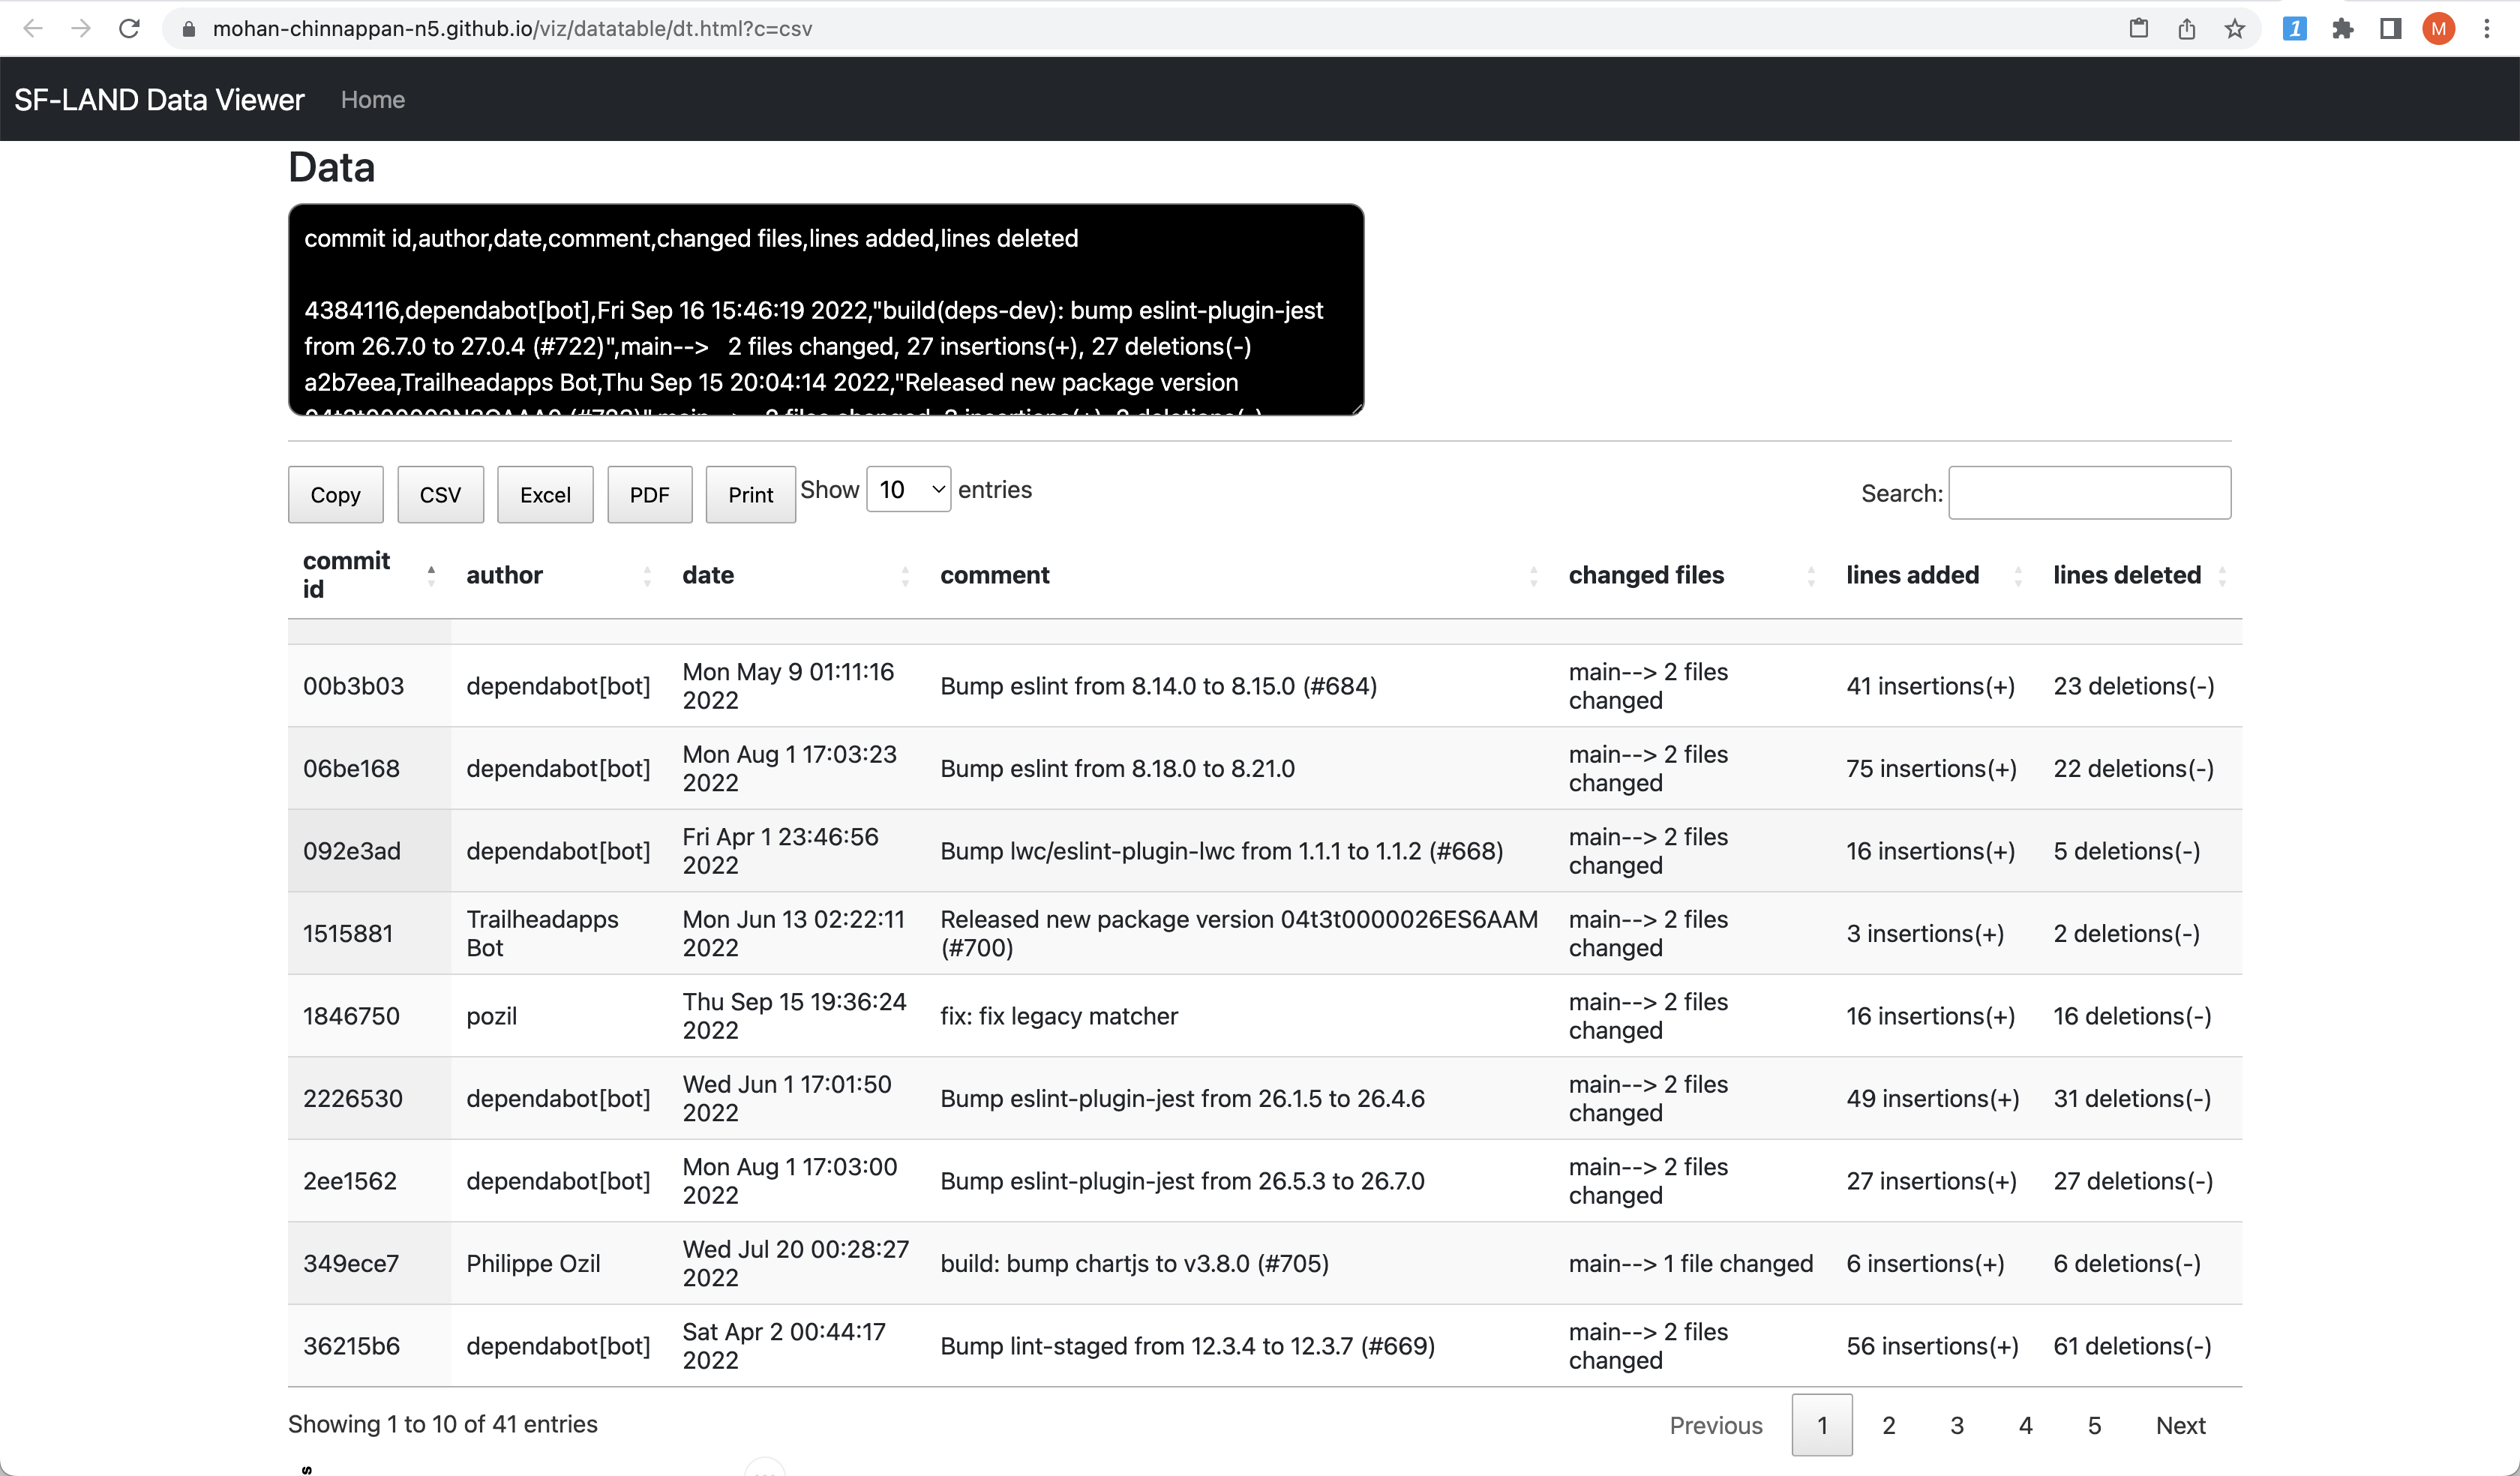The height and width of the screenshot is (1476, 2520).
Task: Go to pagination page 3
Action: [1957, 1424]
